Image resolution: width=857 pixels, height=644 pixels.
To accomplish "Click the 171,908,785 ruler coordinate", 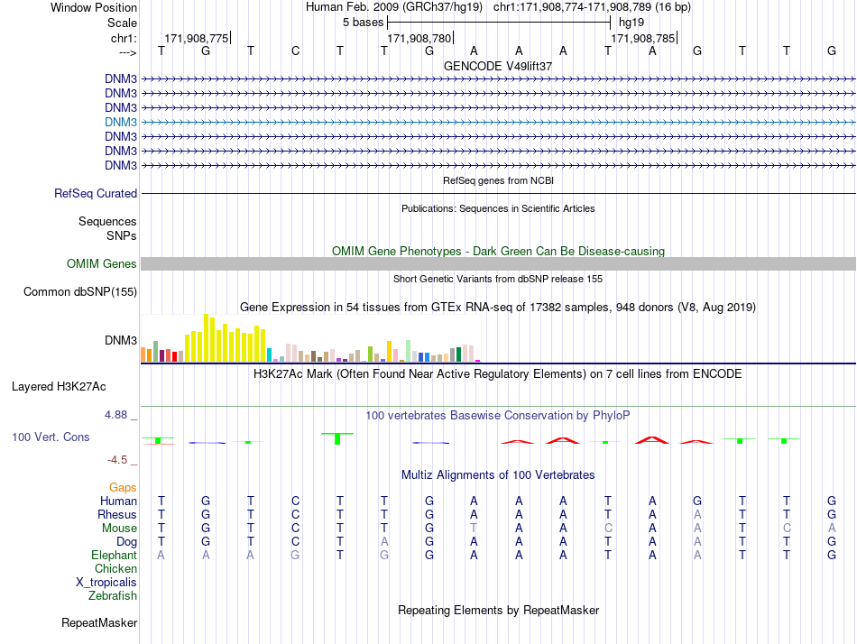I will pos(642,38).
